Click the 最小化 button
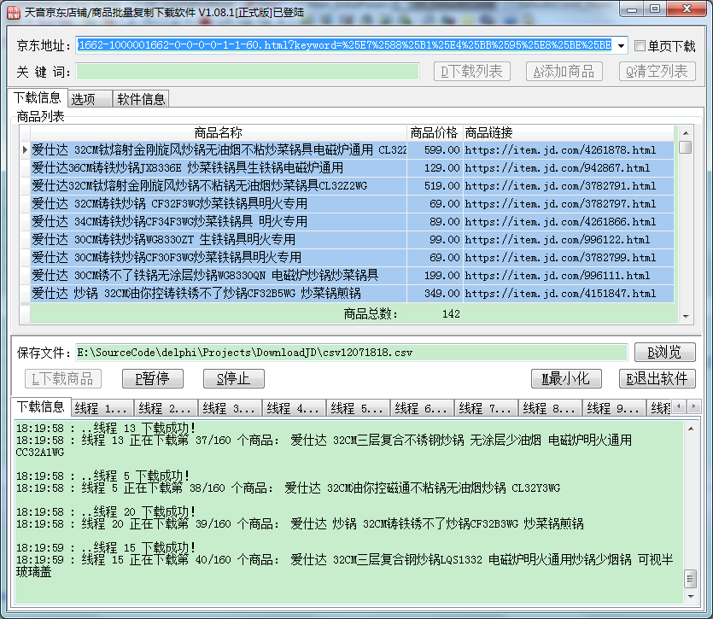 pos(565,378)
